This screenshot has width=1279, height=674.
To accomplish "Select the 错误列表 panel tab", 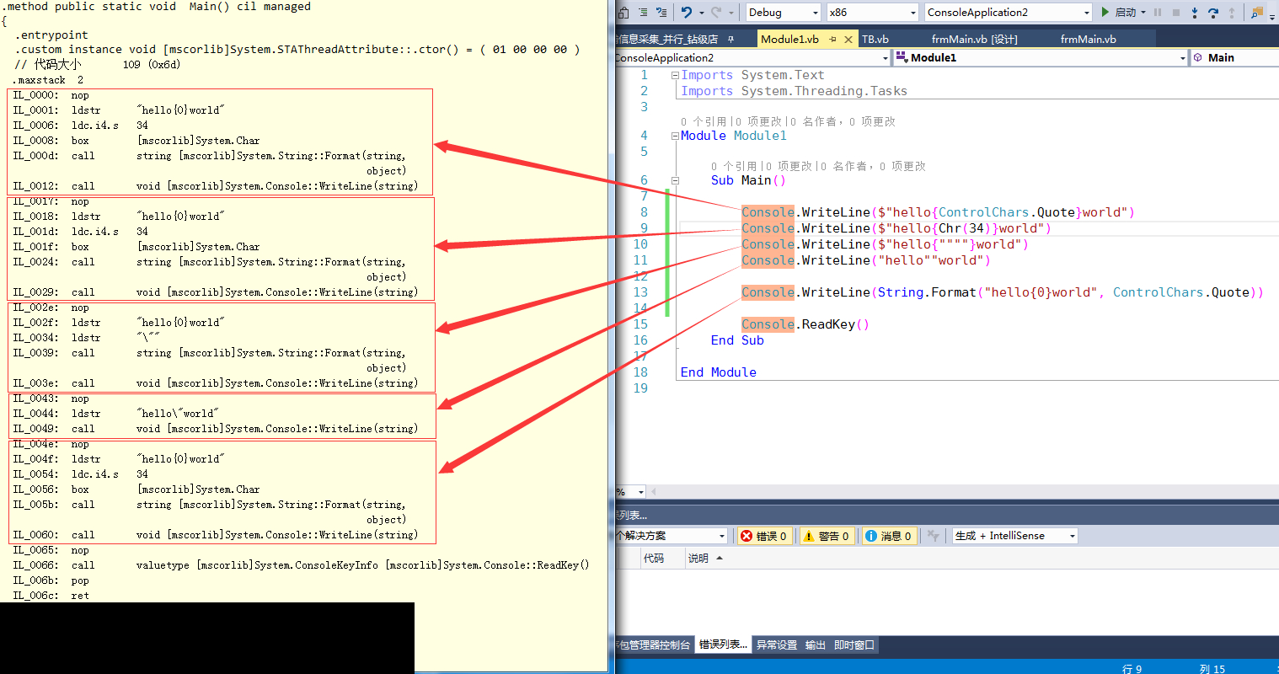I will tap(723, 645).
